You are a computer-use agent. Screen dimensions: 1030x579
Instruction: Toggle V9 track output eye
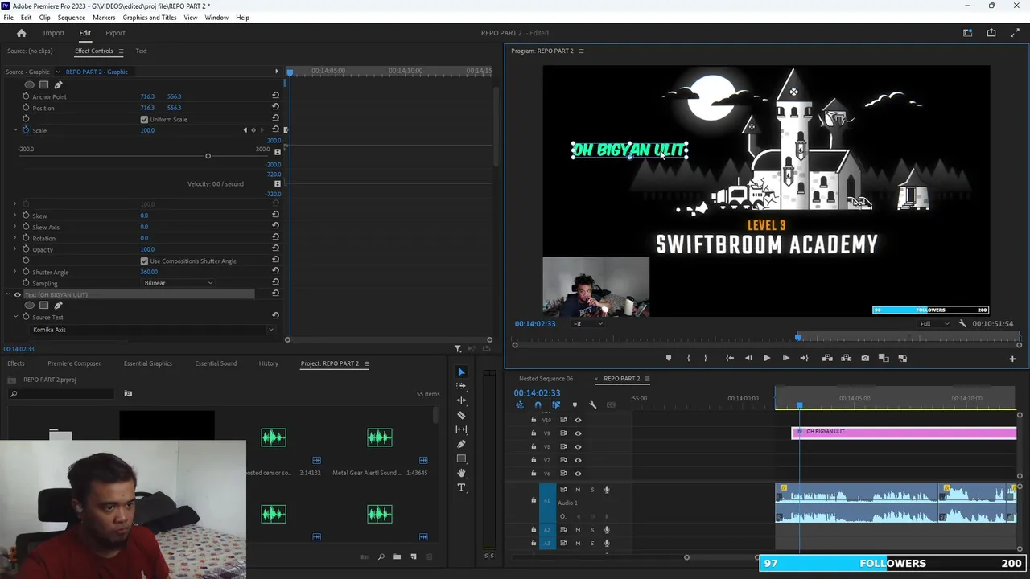[578, 433]
